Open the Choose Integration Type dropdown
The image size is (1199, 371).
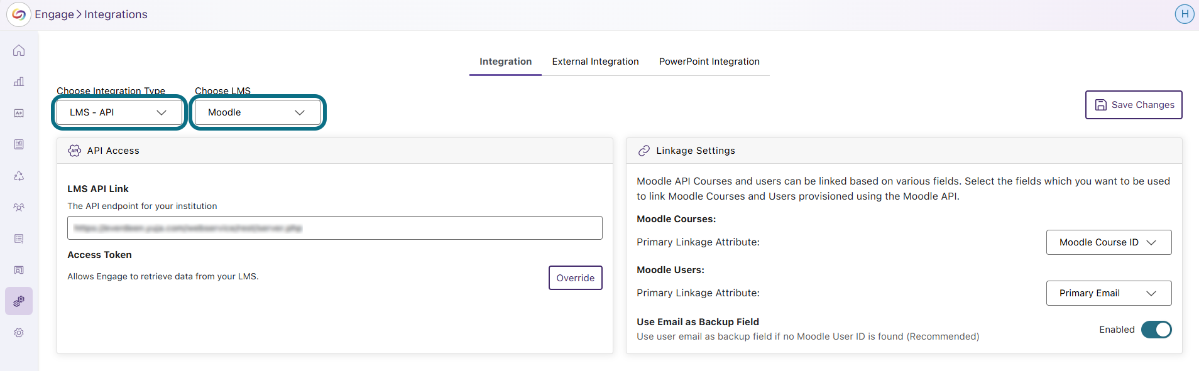click(x=119, y=112)
